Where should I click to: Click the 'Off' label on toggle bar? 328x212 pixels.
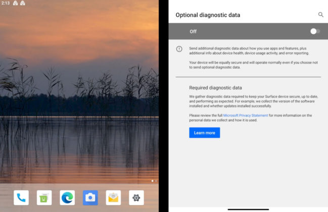click(x=193, y=31)
